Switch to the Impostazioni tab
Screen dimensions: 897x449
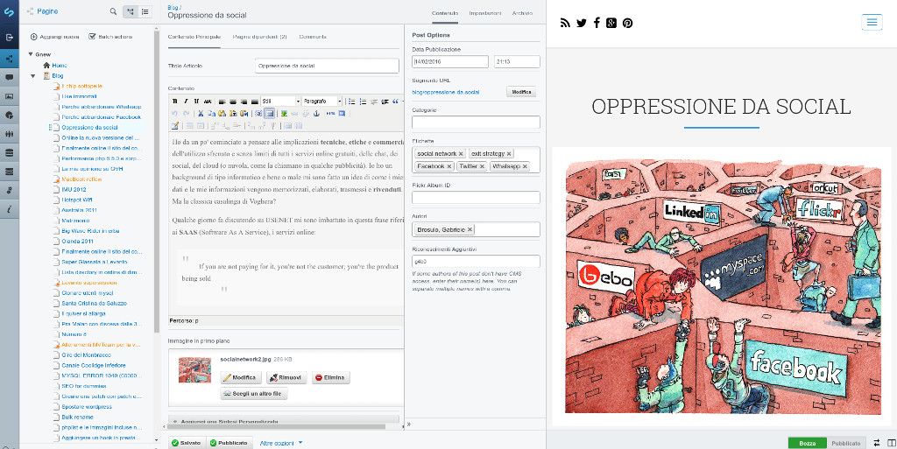pyautogui.click(x=485, y=12)
